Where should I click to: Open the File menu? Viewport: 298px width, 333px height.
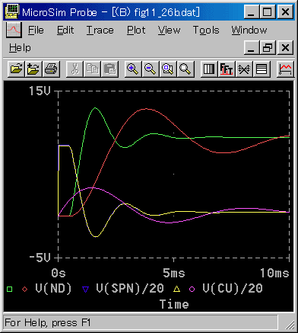coord(36,30)
